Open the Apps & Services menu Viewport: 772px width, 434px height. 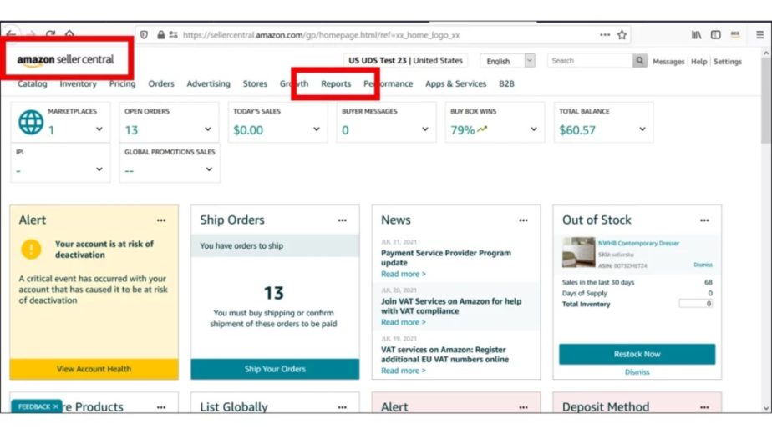point(456,83)
